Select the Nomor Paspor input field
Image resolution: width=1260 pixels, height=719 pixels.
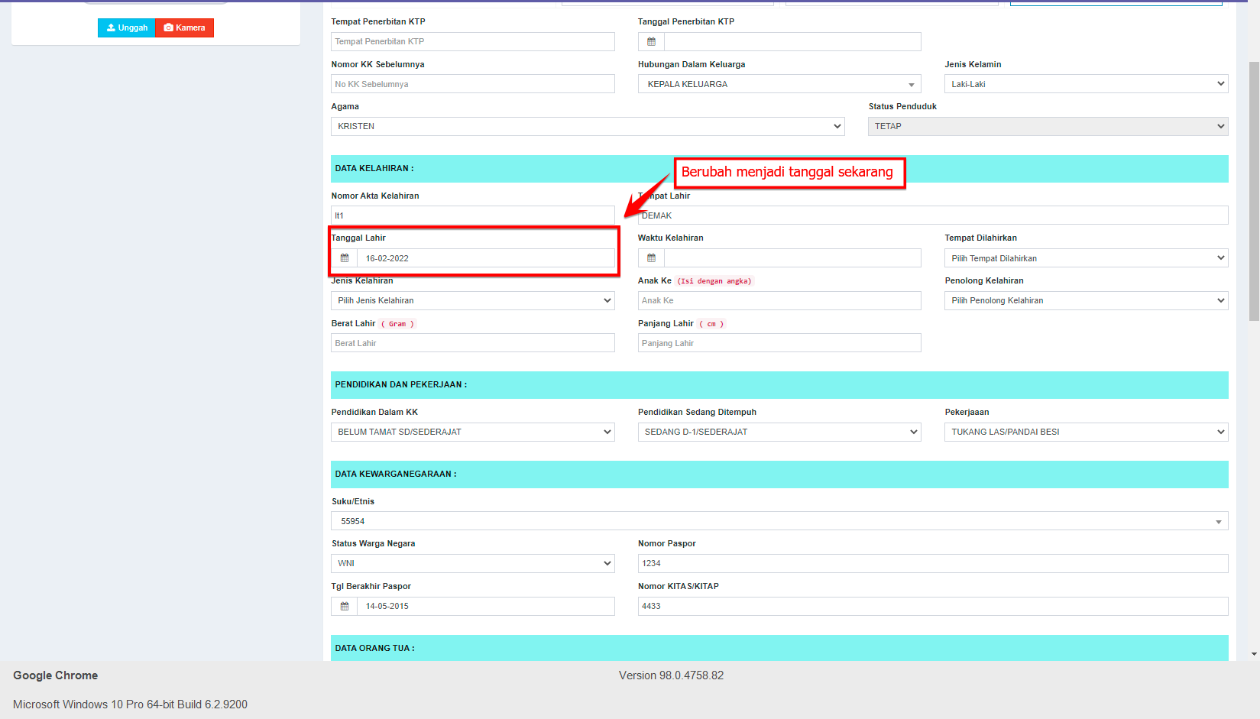click(931, 563)
